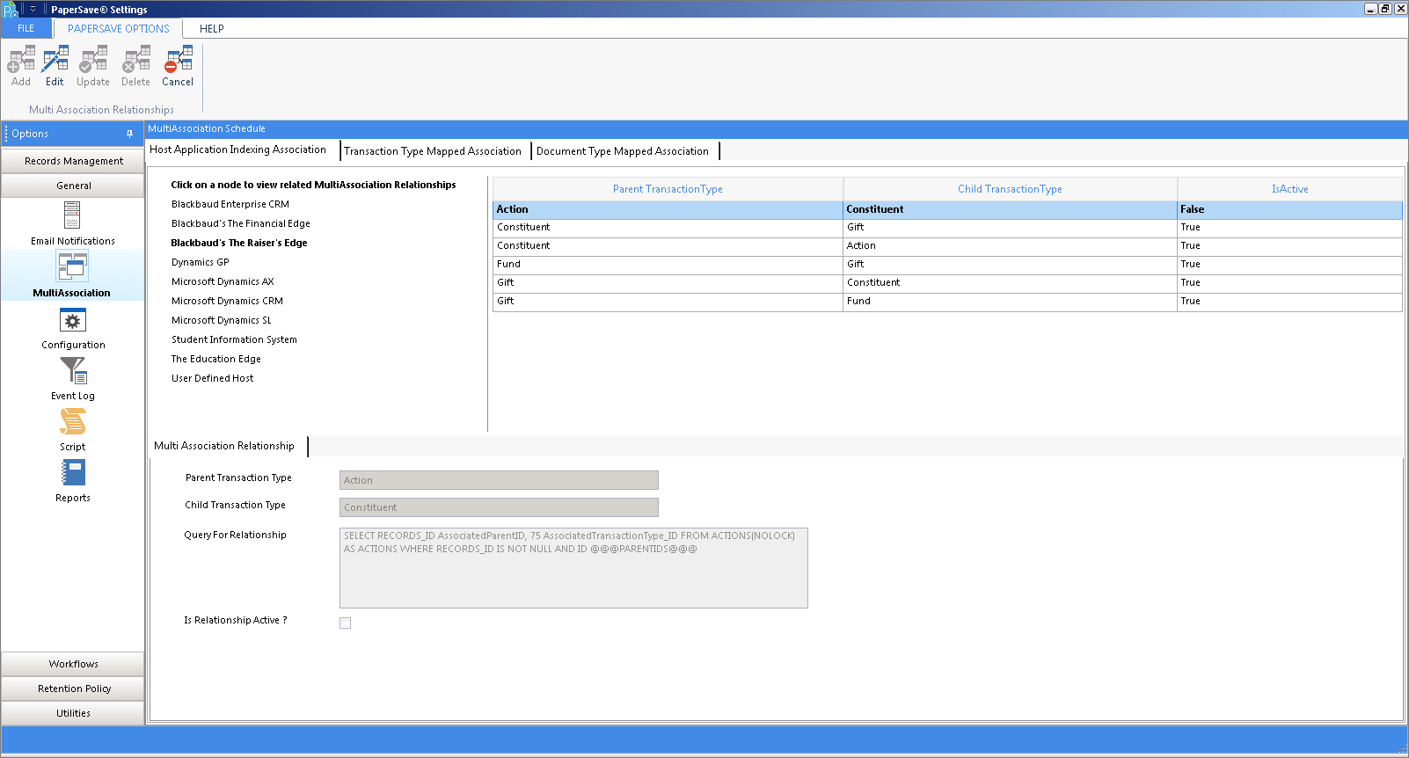
Task: Click the Add relationship ribbon icon
Action: coord(21,67)
